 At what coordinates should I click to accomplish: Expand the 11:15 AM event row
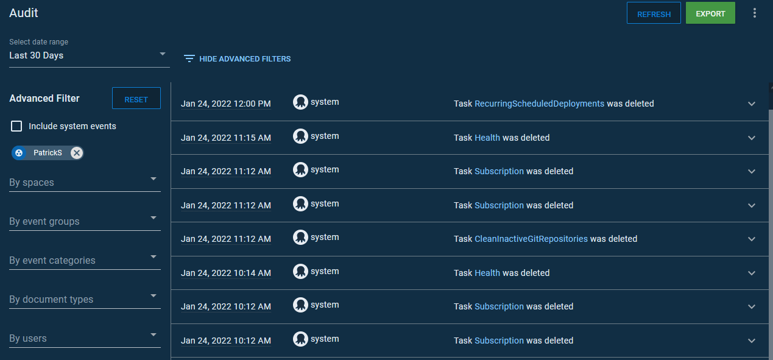752,138
